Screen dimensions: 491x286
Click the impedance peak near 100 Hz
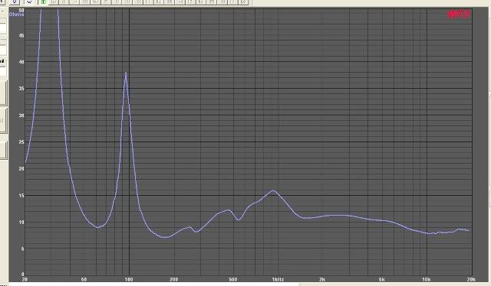click(x=126, y=73)
